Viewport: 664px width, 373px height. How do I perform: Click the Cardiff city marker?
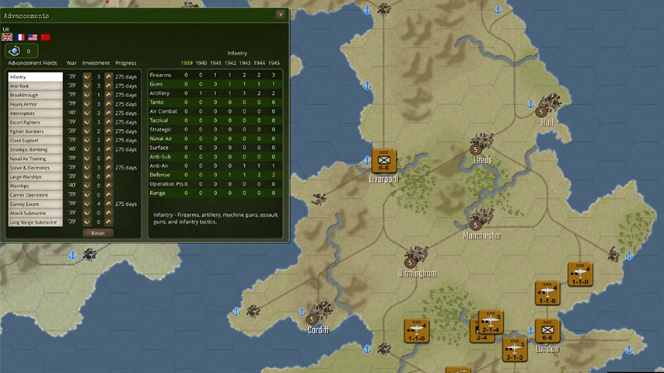(312, 319)
